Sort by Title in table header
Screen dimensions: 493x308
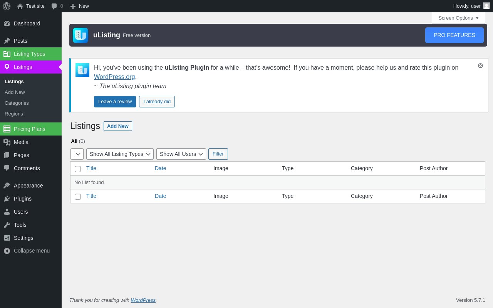coord(91,168)
